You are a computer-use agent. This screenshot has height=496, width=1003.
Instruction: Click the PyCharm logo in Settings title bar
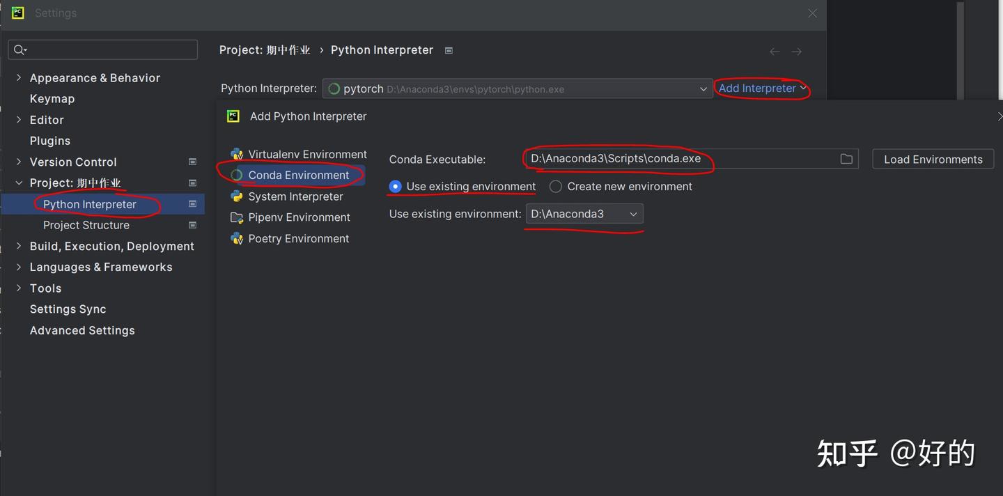(17, 13)
